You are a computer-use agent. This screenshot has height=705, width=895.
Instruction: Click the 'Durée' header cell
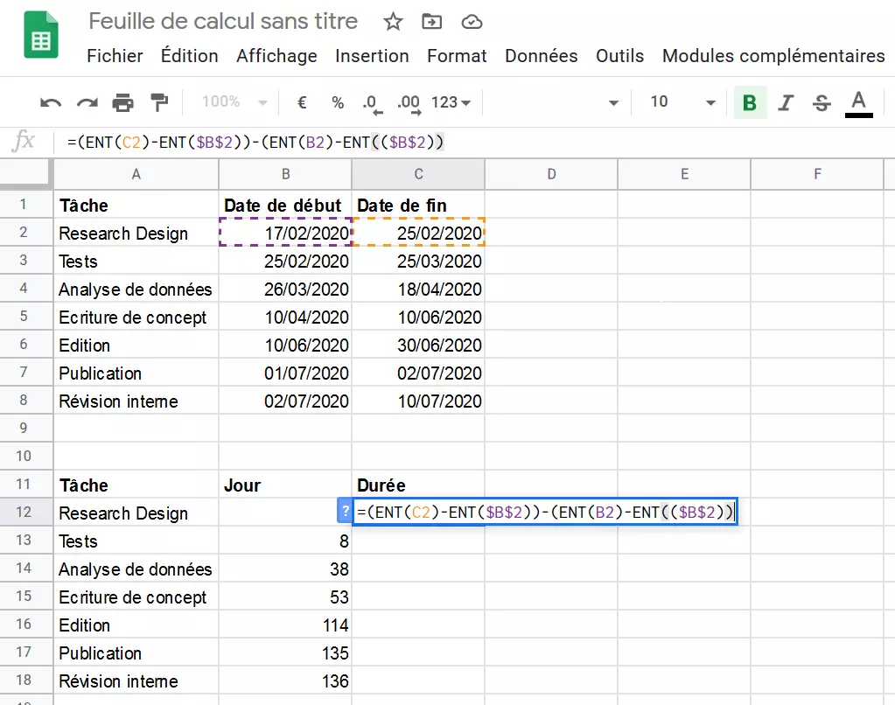(418, 484)
